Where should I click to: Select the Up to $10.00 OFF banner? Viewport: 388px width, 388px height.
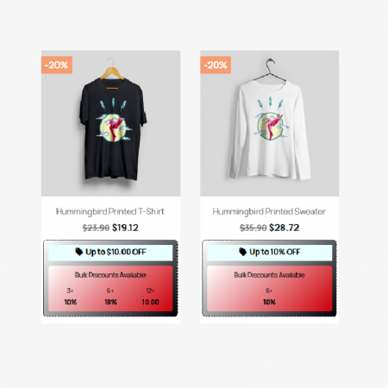(x=110, y=253)
